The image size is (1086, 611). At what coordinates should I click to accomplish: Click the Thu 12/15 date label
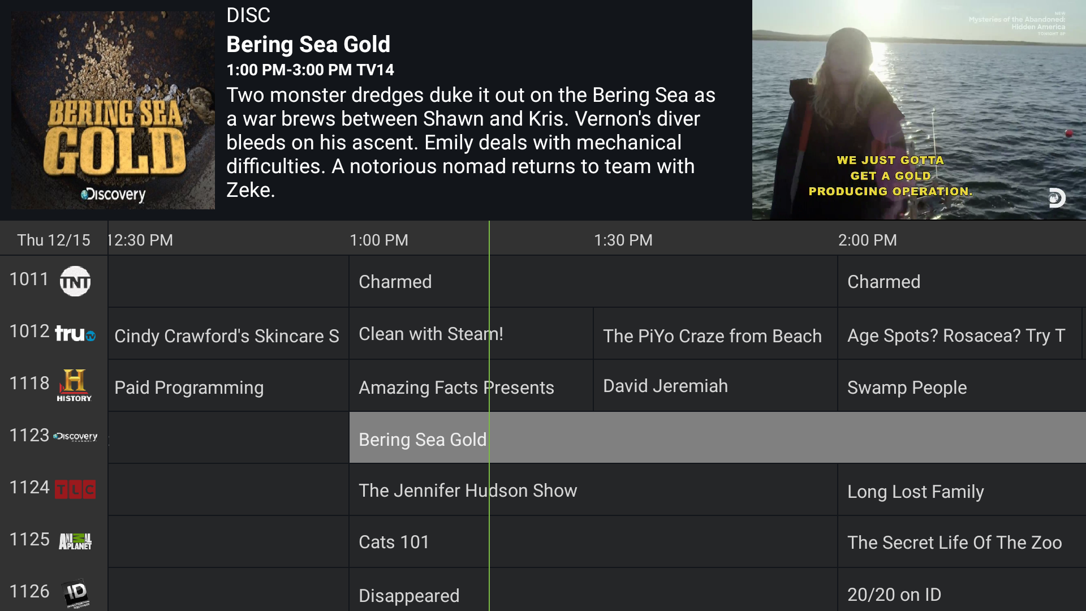(x=54, y=240)
